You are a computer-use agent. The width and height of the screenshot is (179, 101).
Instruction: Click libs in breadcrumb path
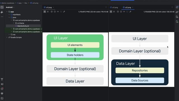pos(26,3)
